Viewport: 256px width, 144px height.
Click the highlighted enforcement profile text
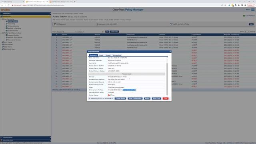[x=129, y=90]
